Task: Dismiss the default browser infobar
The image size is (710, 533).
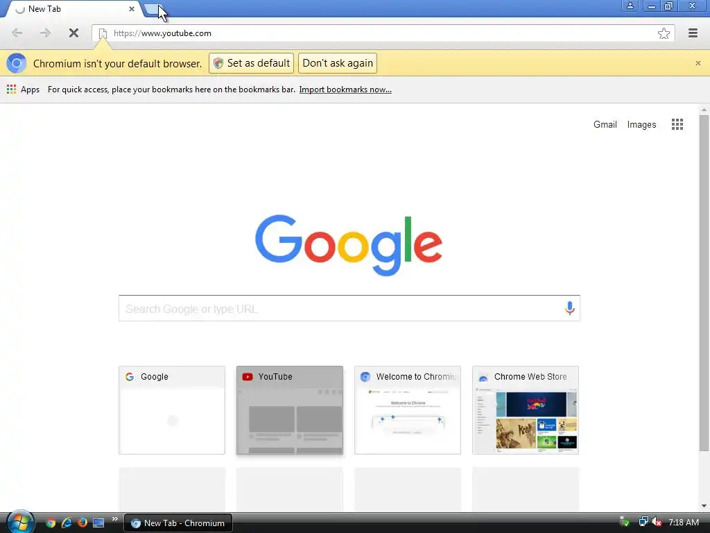Action: pyautogui.click(x=698, y=63)
